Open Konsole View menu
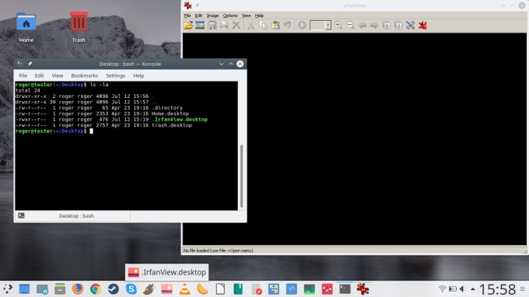 pyautogui.click(x=58, y=75)
